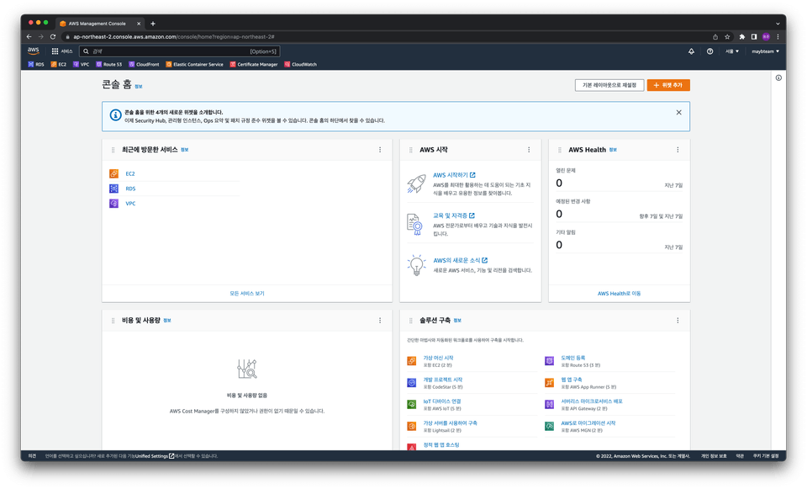Click the AWS MGN icon beside AWS로 마이그레이션 시작

550,426
